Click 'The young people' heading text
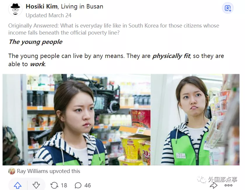245x190 pixels. [x=35, y=42]
